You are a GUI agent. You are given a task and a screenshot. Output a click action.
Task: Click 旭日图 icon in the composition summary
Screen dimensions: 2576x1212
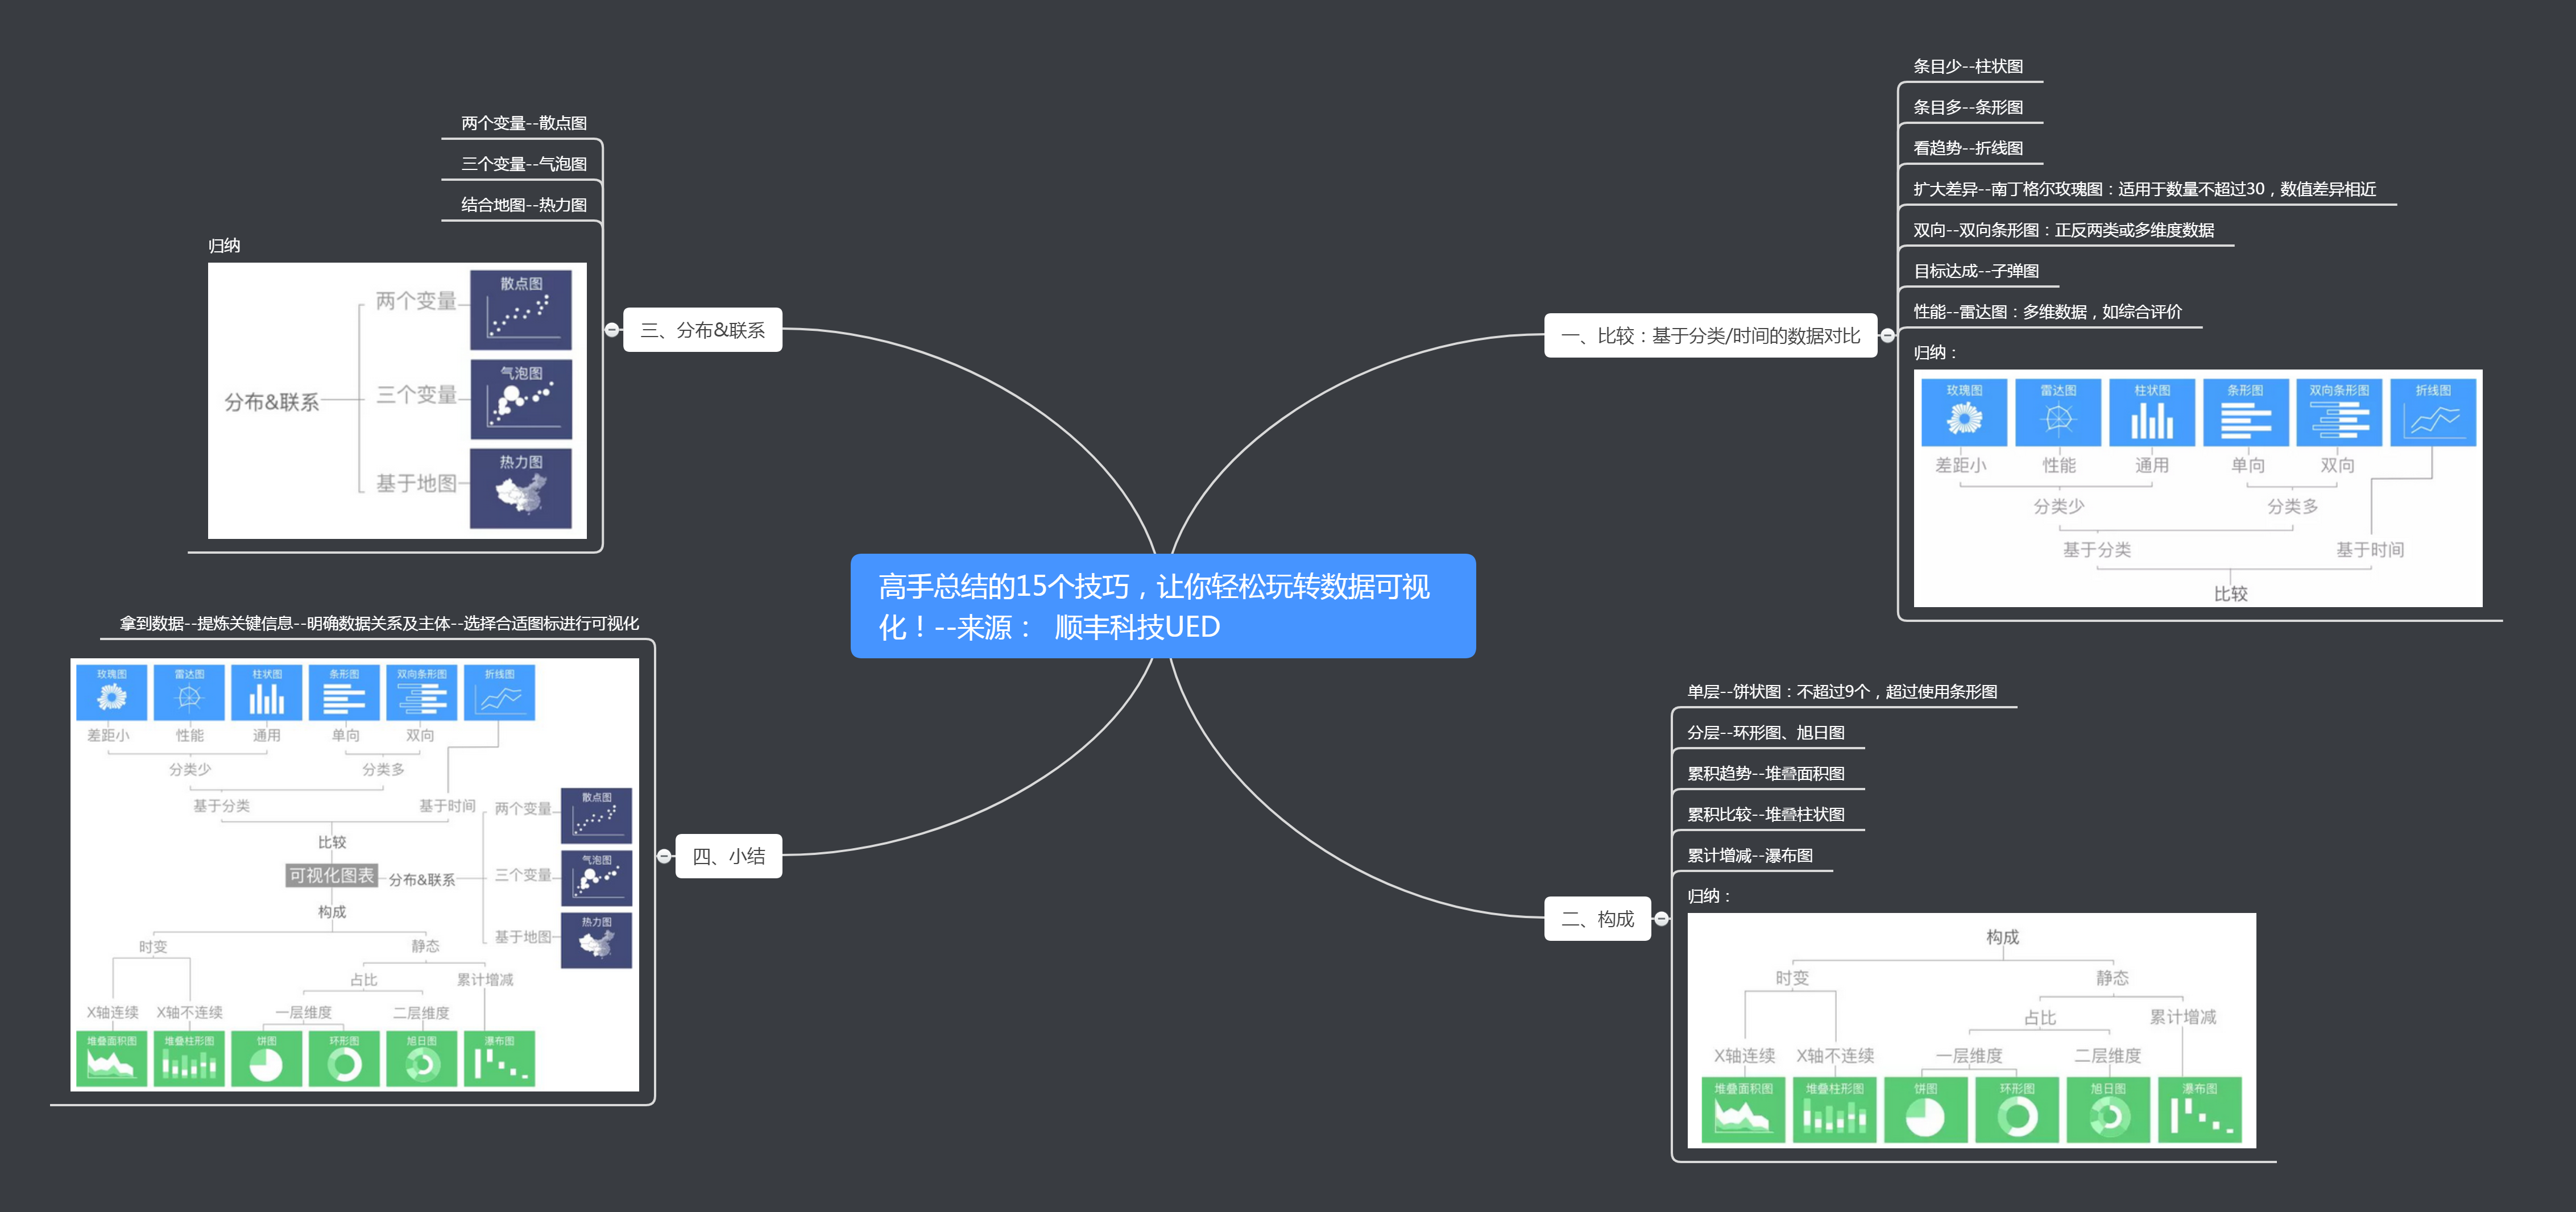pos(2108,1109)
